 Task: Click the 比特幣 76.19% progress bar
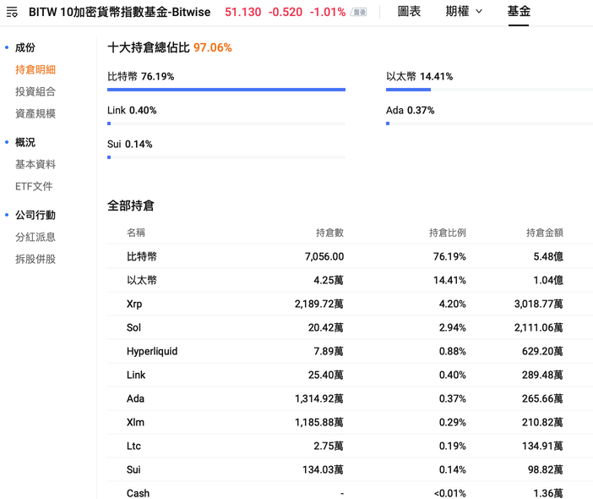pyautogui.click(x=226, y=90)
